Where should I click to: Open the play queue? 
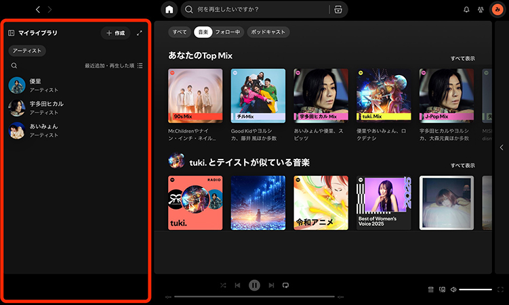click(431, 289)
